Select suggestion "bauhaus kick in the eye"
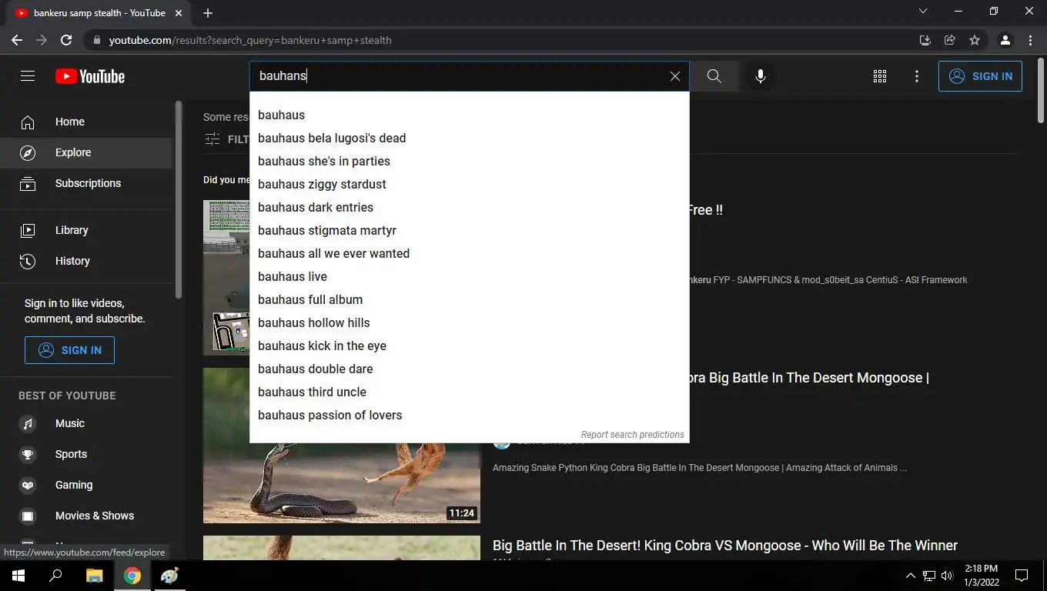1047x591 pixels. [470, 346]
